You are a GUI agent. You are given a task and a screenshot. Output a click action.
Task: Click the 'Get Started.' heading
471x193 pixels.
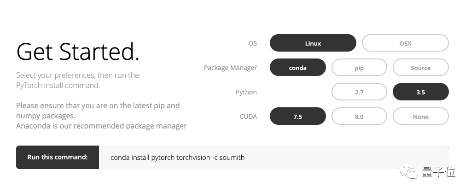tap(78, 52)
